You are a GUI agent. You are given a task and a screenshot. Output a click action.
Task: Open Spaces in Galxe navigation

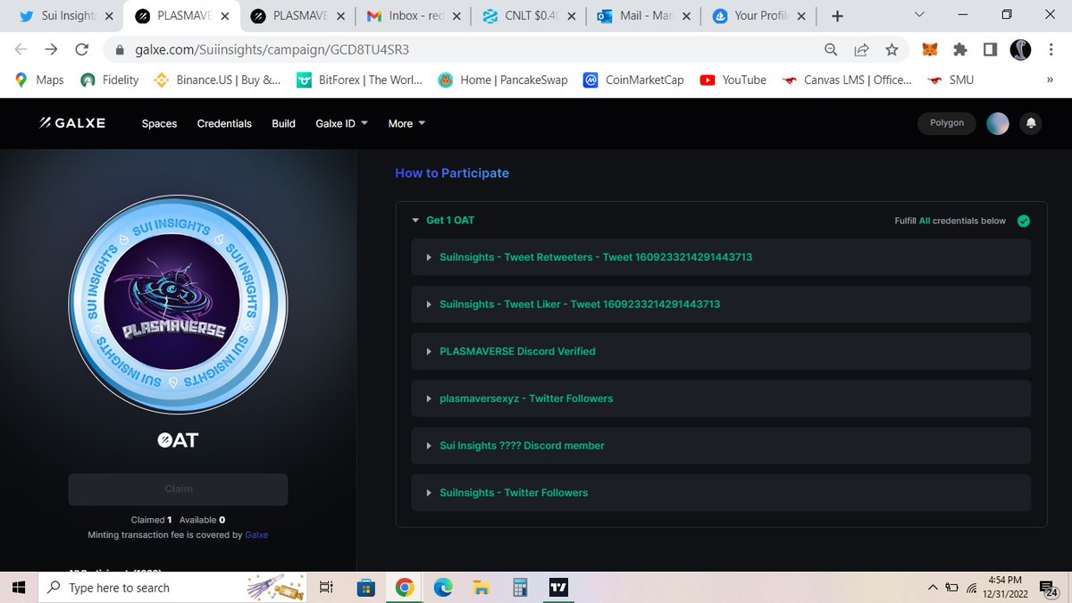(159, 123)
